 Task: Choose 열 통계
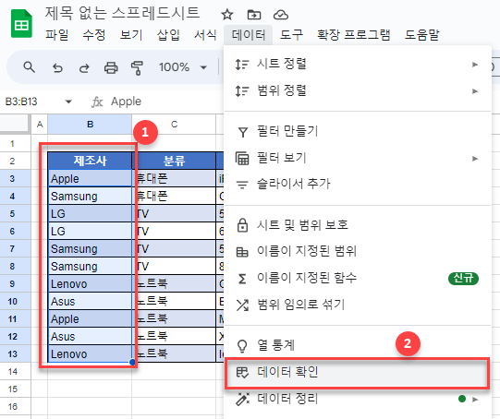(357, 345)
